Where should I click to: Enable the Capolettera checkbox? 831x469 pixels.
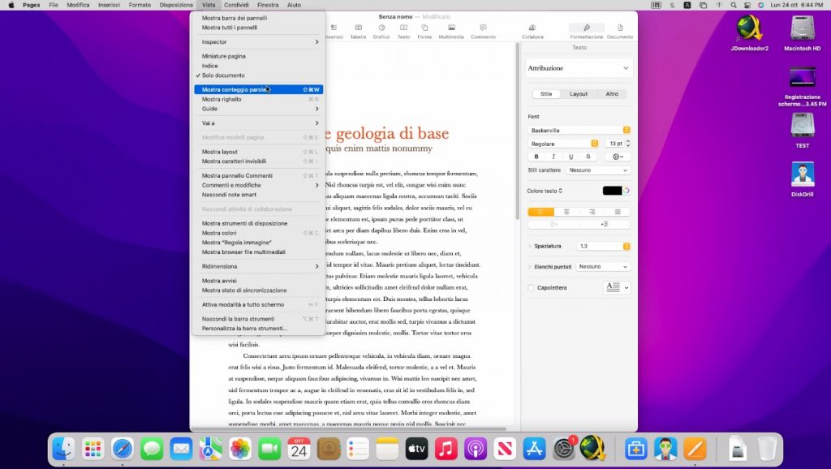pos(532,287)
